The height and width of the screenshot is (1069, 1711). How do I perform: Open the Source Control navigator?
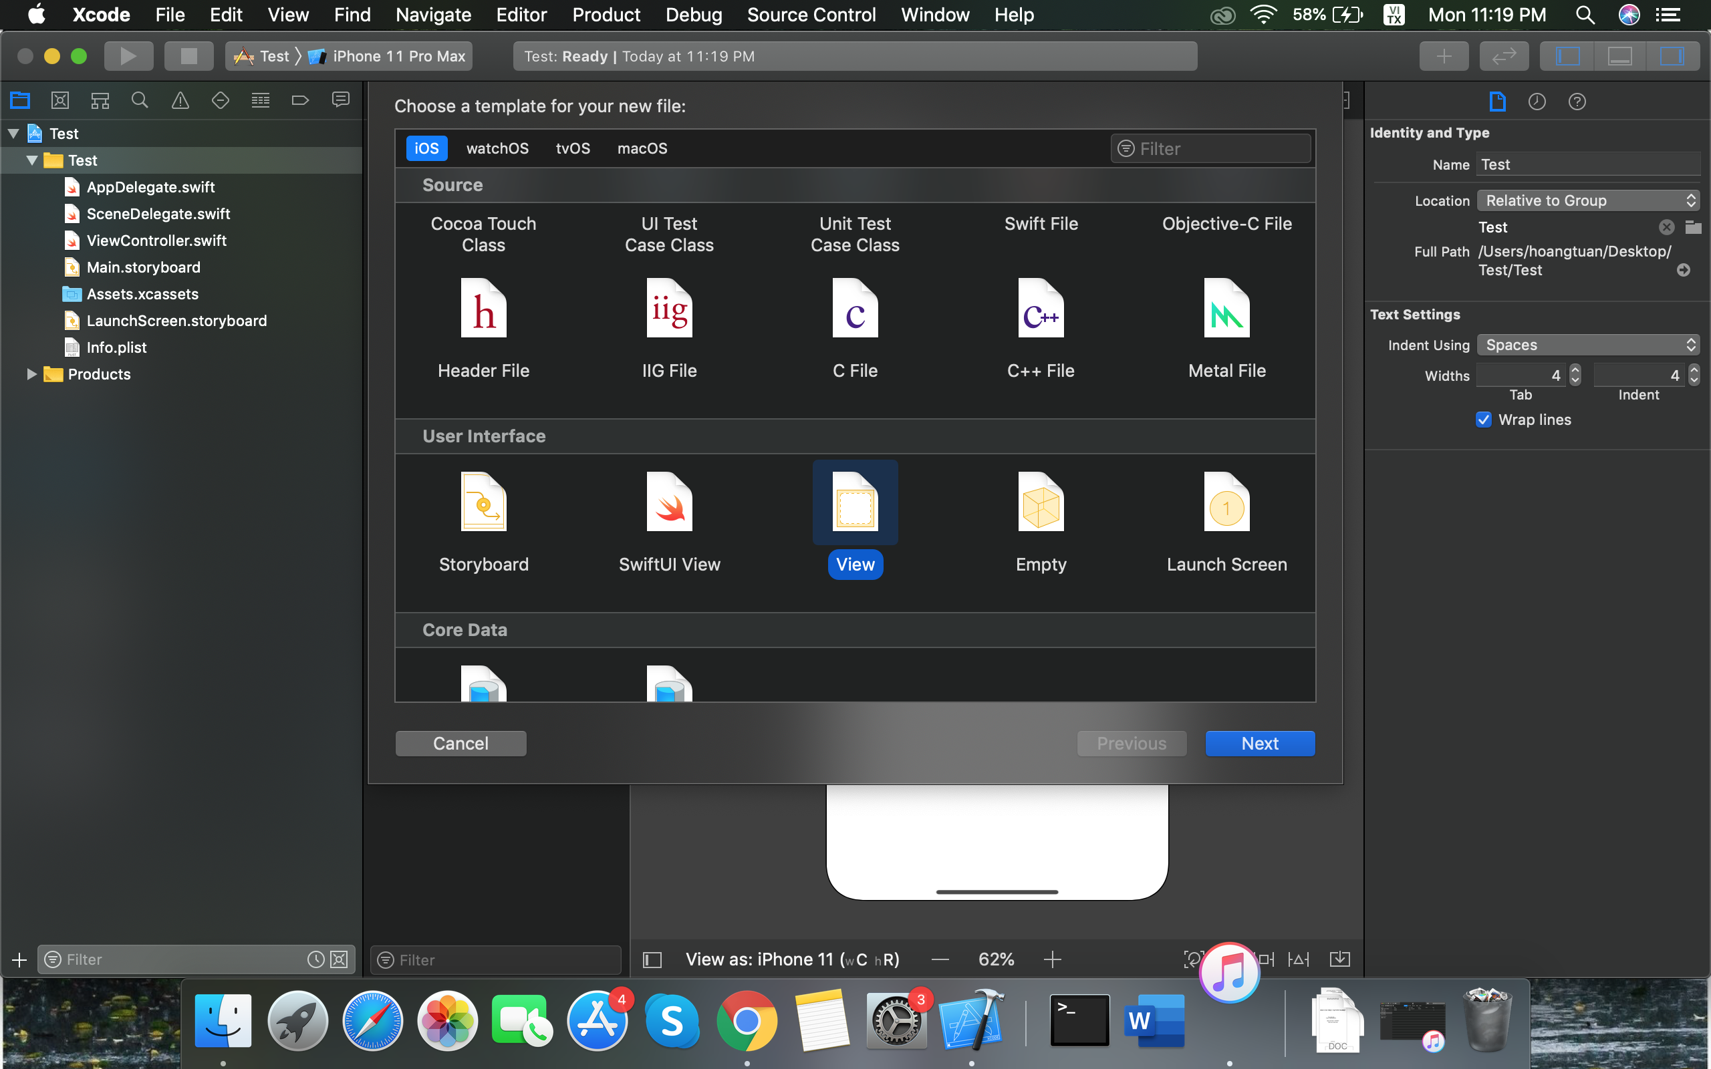click(x=60, y=100)
